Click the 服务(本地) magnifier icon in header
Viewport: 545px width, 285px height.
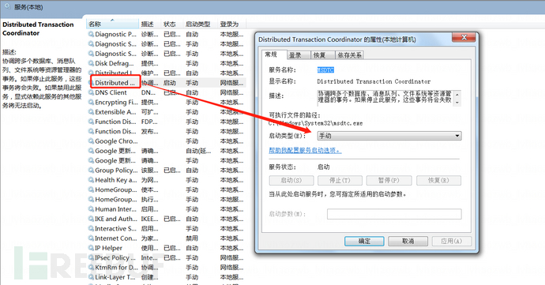pyautogui.click(x=8, y=6)
